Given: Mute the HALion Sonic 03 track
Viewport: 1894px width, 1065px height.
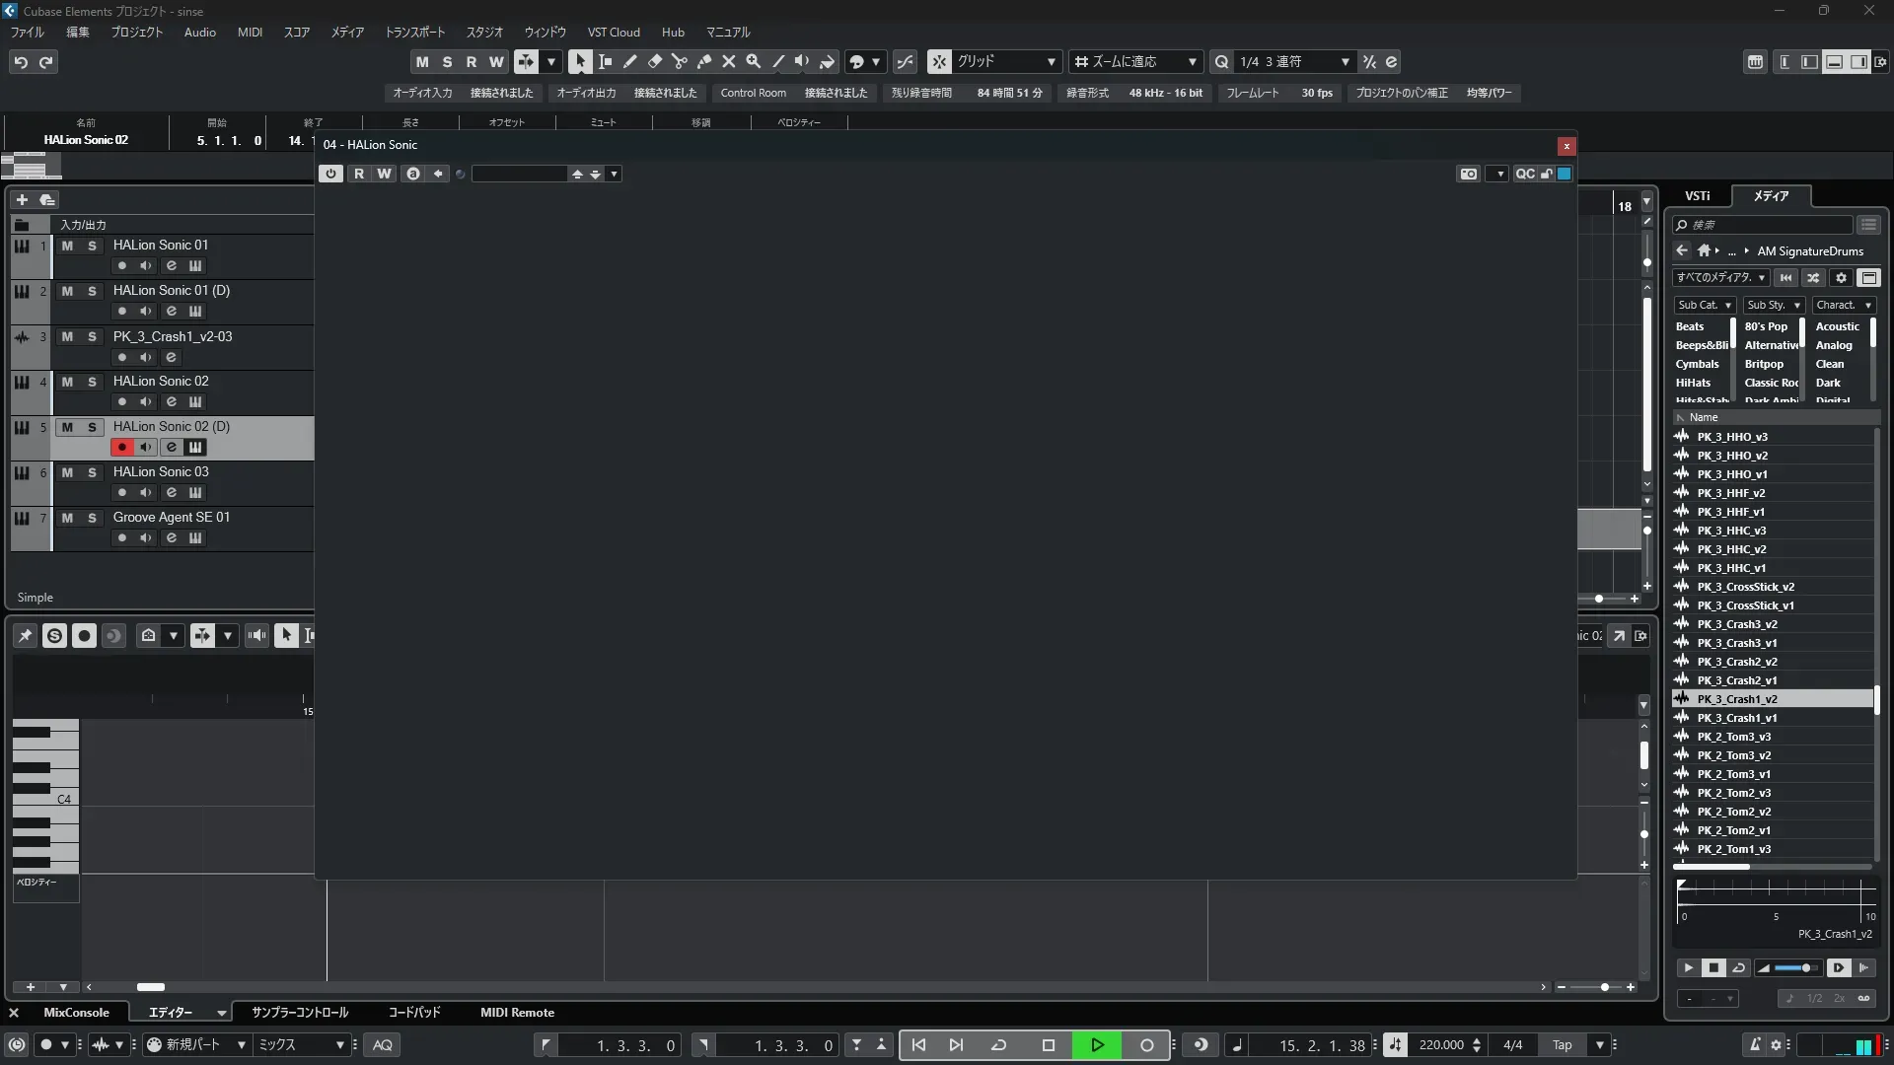Looking at the screenshot, I should click(67, 472).
